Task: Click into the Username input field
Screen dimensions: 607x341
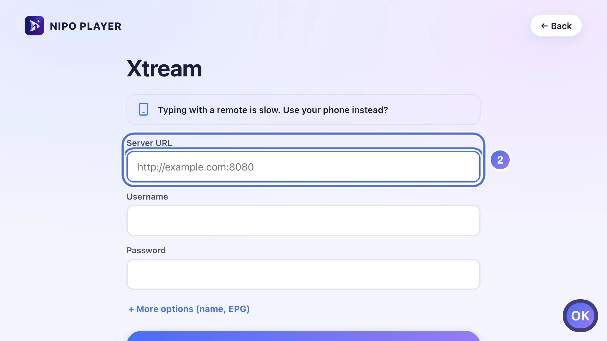Action: pos(303,220)
